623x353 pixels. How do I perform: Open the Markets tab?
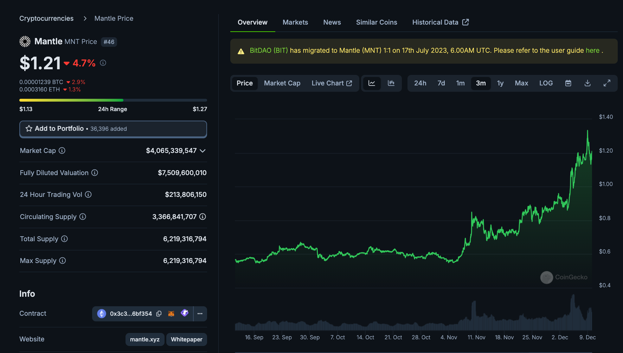295,22
